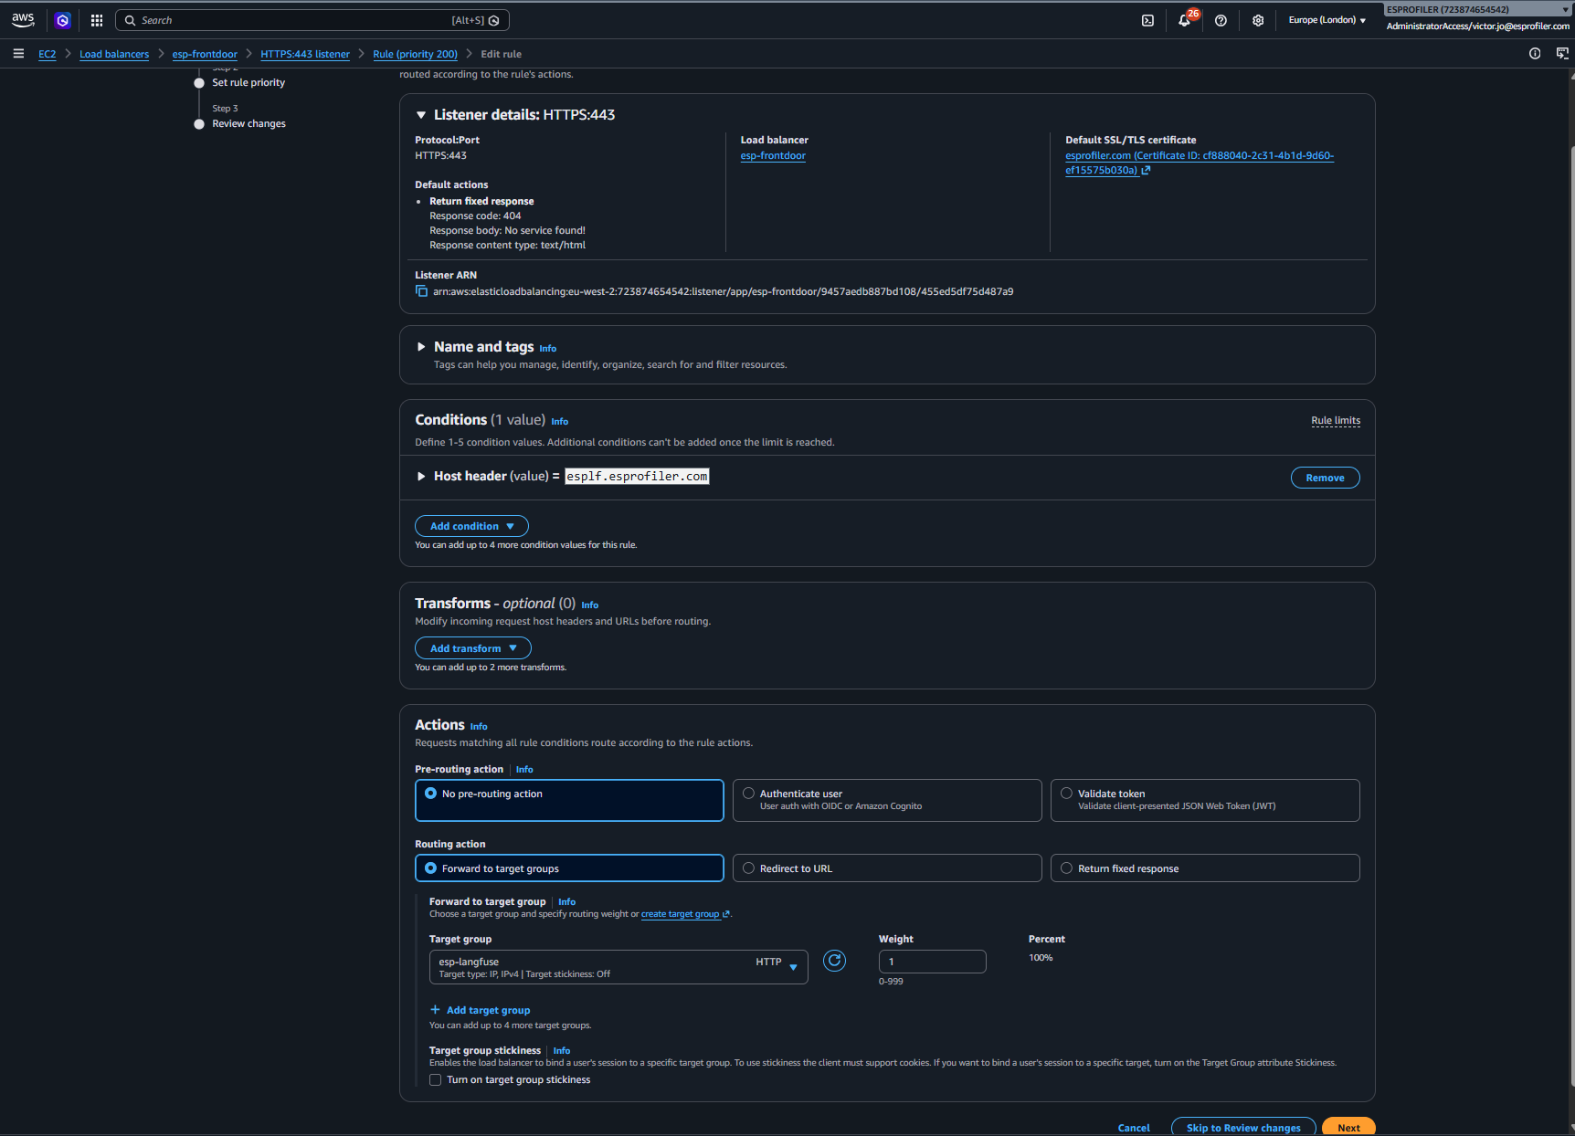Expand the Name and tags section
This screenshot has height=1136, width=1575.
coord(421,347)
